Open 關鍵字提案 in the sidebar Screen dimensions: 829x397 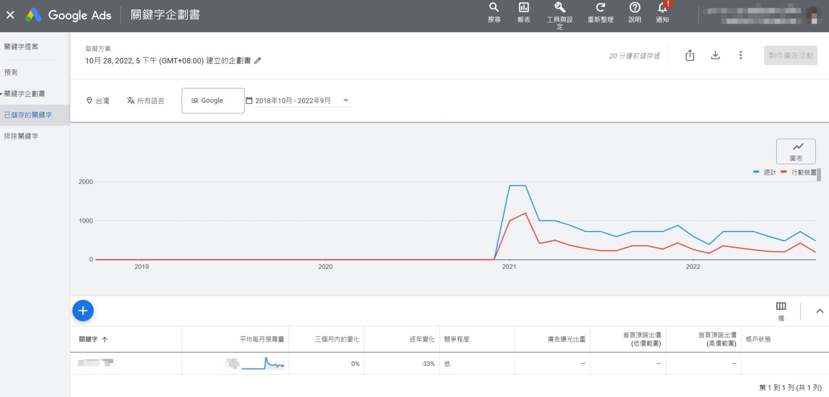click(x=21, y=47)
